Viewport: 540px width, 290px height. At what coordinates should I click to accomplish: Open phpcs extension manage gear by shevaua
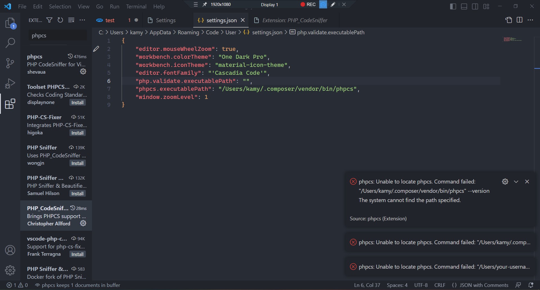pyautogui.click(x=83, y=72)
